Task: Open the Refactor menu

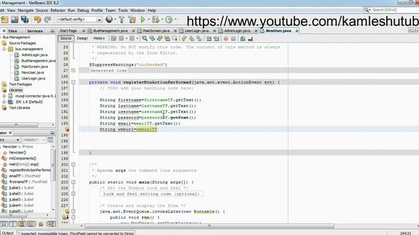Action: pos(58,10)
